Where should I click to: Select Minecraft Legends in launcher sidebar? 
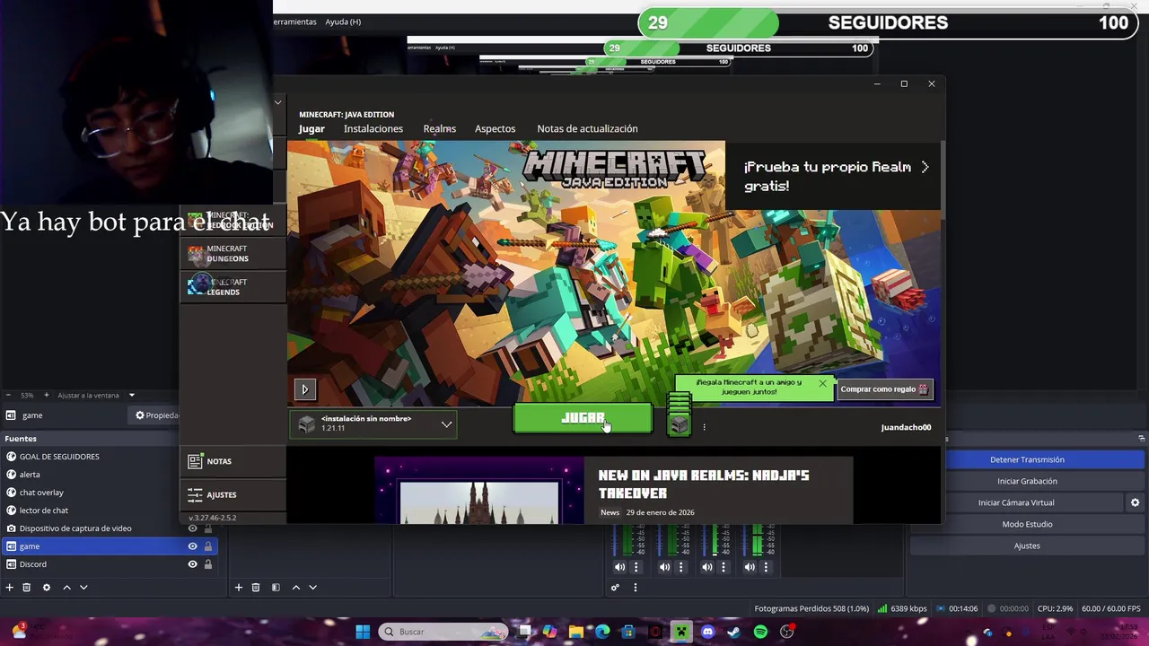233,287
